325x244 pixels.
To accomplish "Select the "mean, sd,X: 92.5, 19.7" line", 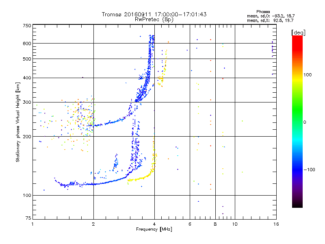I will (270, 20).
